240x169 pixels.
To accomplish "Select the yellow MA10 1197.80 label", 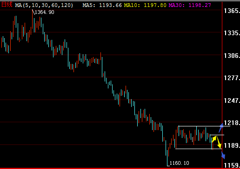I will click(x=145, y=5).
